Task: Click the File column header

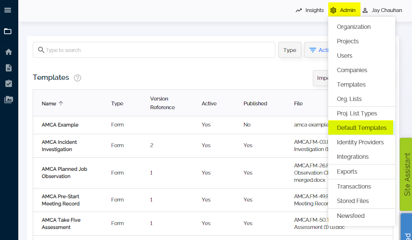Action: click(x=298, y=103)
